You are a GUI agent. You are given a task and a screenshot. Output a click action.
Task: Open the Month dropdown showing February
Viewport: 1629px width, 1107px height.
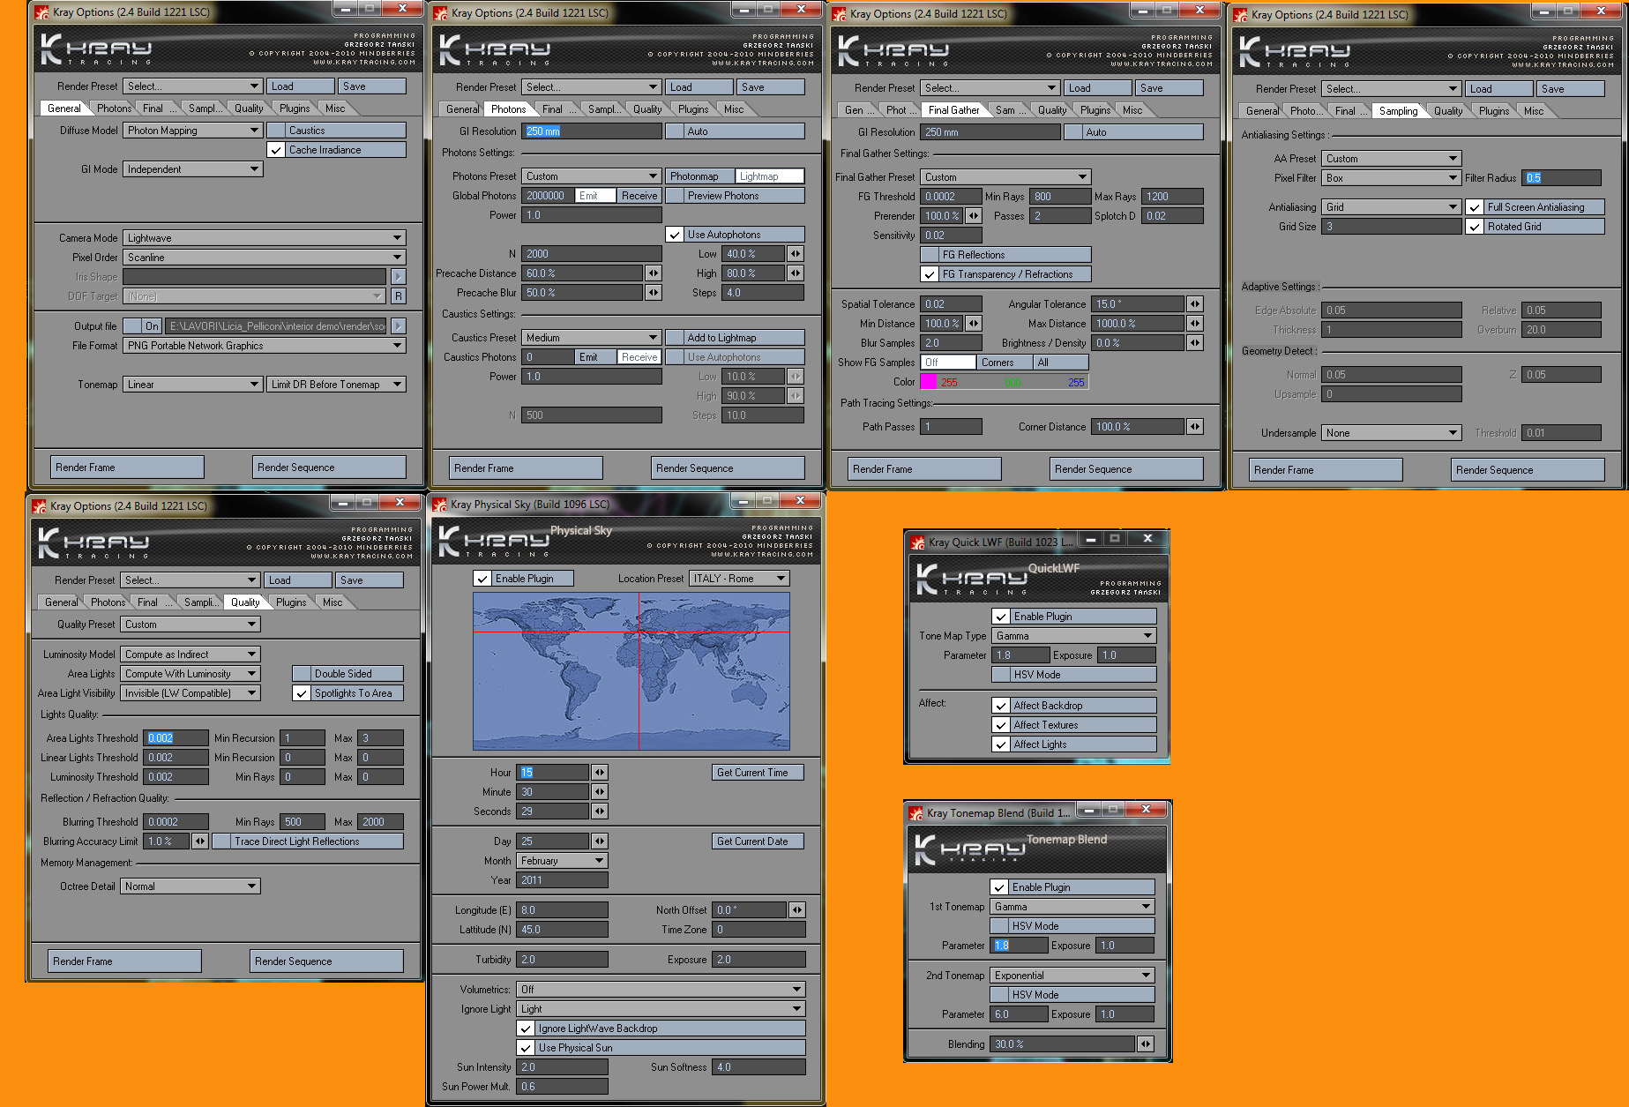click(563, 861)
